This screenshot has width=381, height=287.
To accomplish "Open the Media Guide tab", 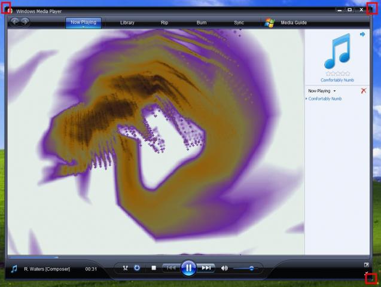I will 294,23.
